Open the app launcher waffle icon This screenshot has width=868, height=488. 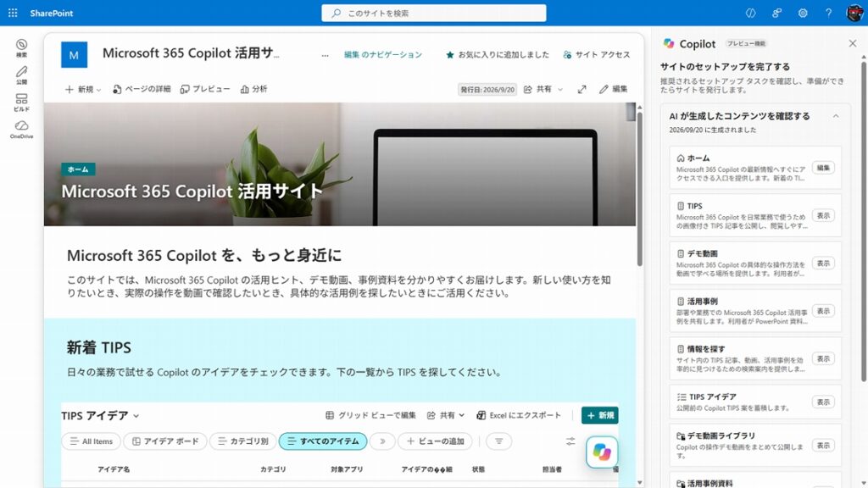13,13
